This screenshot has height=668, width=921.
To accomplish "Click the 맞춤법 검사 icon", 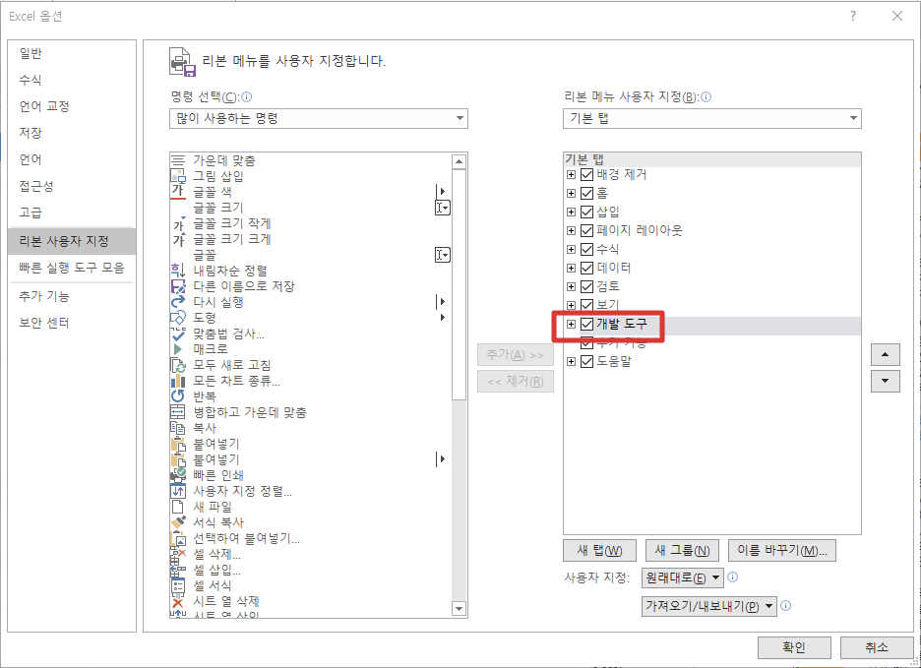I will [x=178, y=334].
